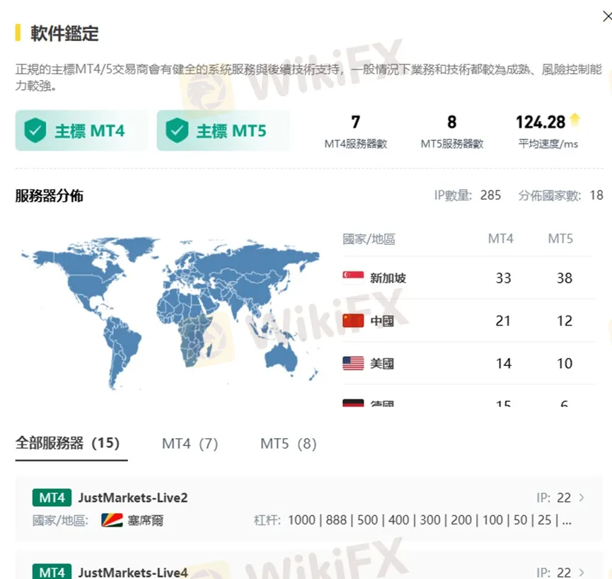Click the 主標 MT5 shield badge
612x579 pixels.
click(x=224, y=131)
